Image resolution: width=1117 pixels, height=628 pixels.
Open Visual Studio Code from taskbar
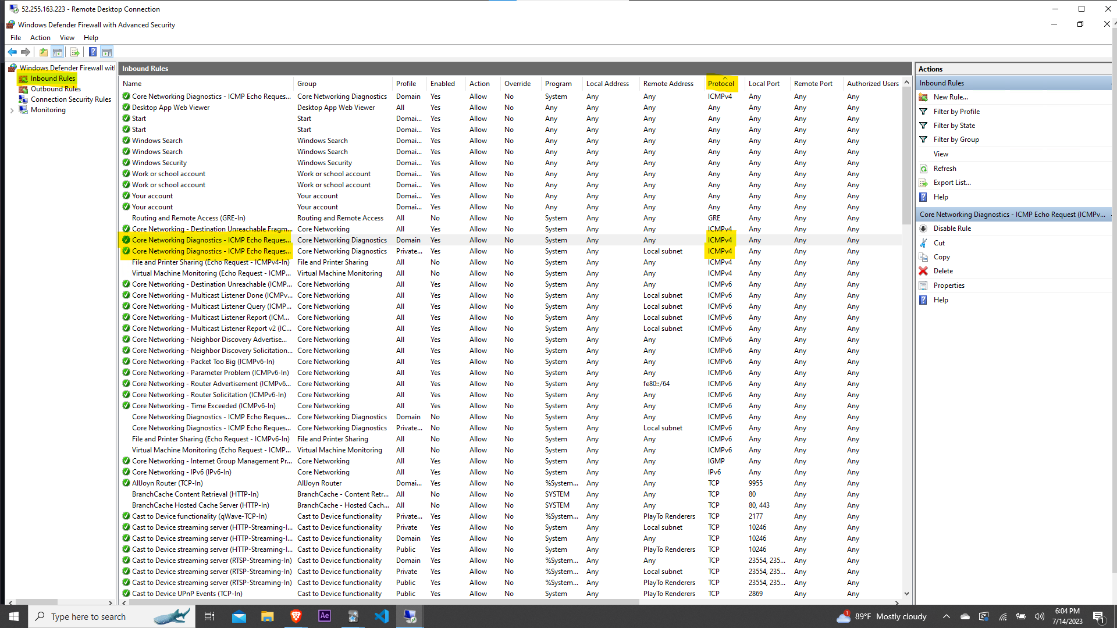pyautogui.click(x=382, y=616)
